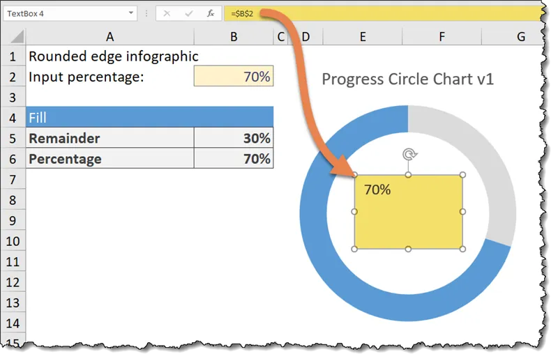Click the Cancel (X) formula button

pyautogui.click(x=166, y=14)
